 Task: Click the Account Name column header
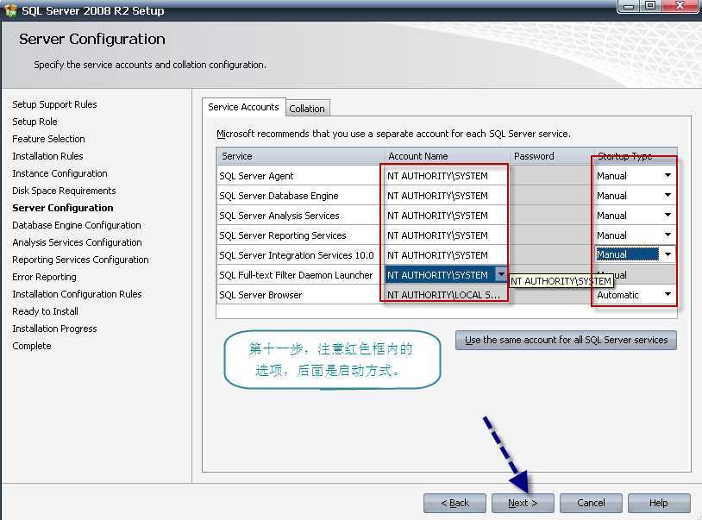click(447, 156)
